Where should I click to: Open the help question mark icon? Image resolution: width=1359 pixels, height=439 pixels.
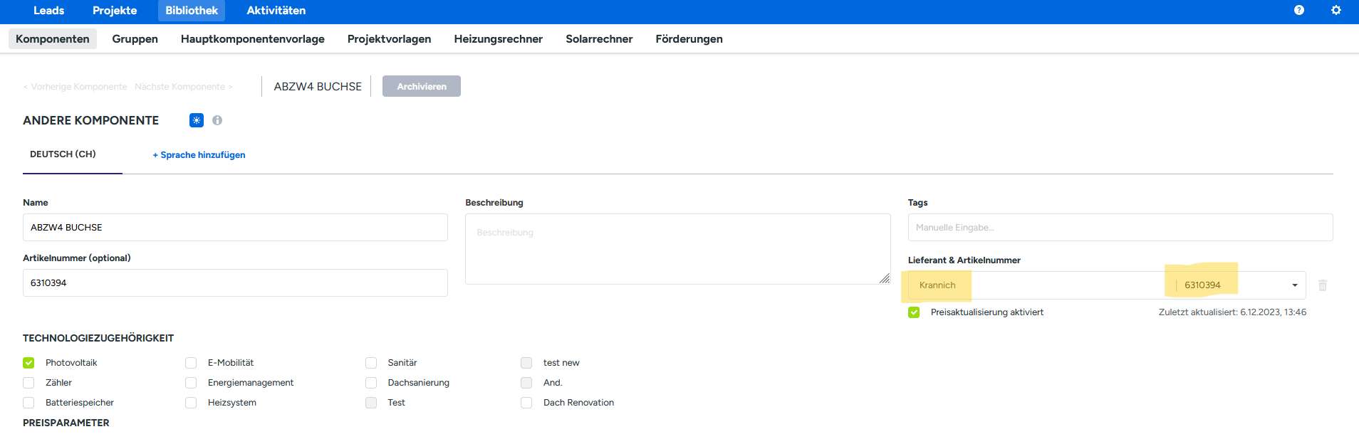1299,10
